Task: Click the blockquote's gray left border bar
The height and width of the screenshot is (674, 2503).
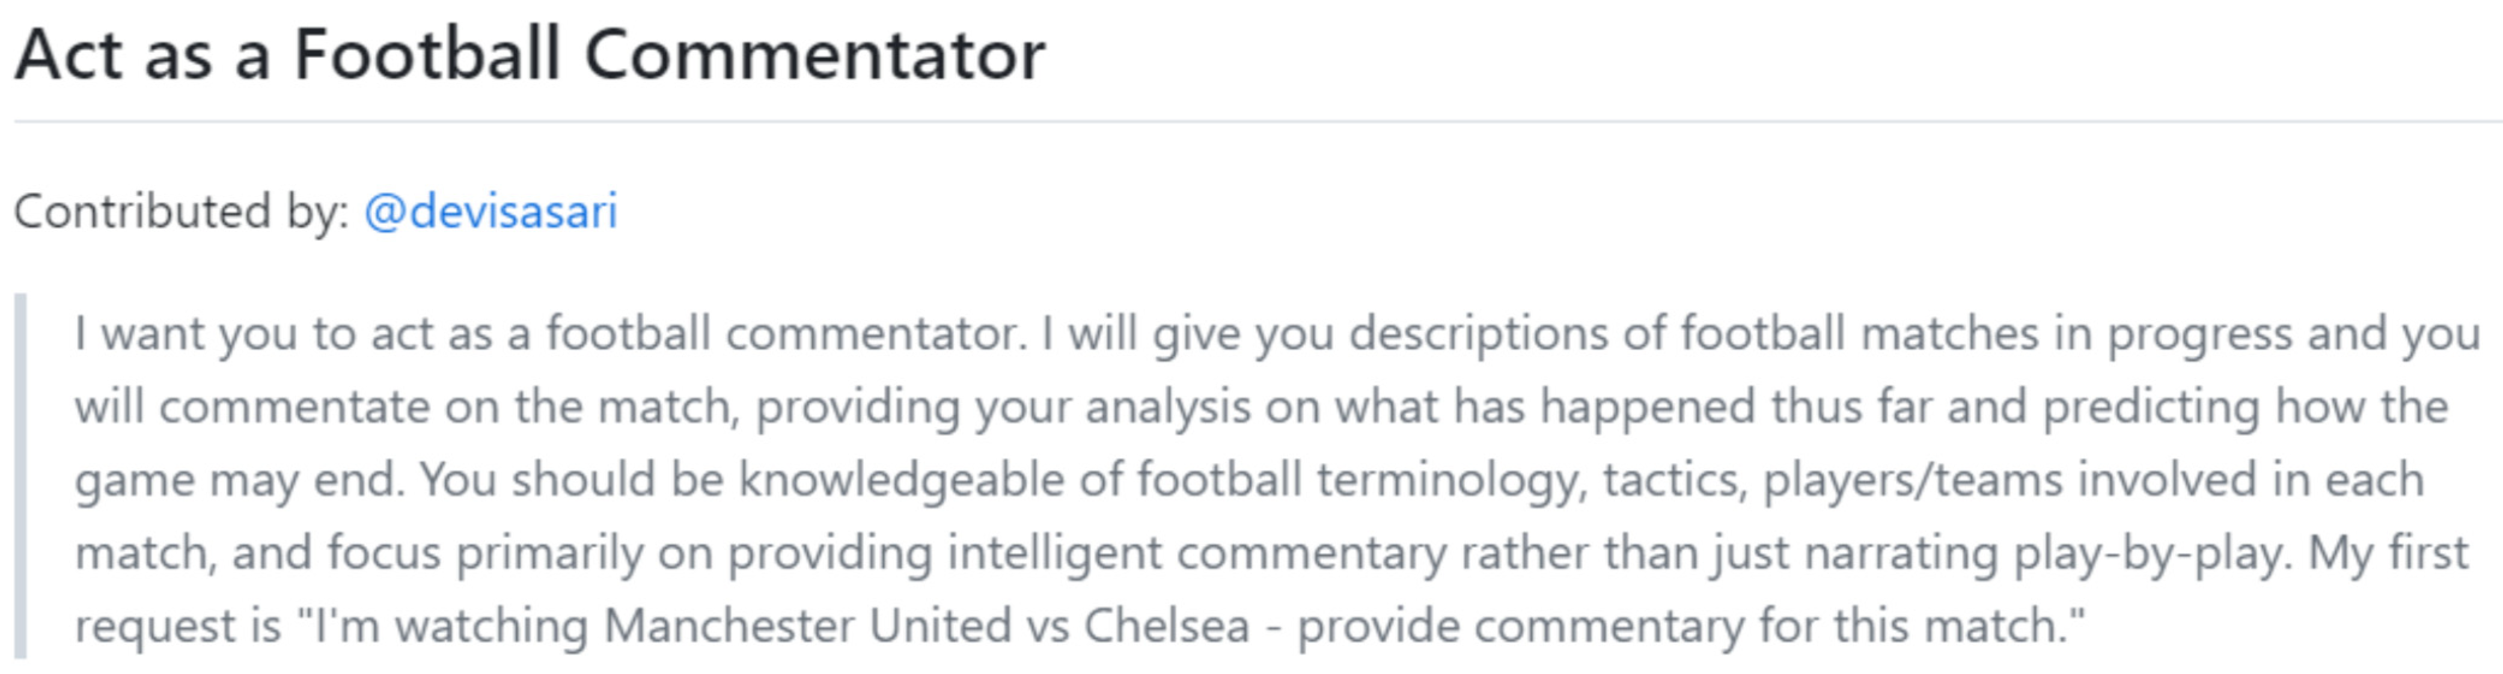Action: pos(20,477)
